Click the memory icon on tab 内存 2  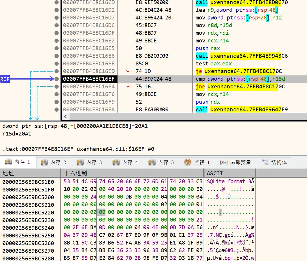[44, 162]
